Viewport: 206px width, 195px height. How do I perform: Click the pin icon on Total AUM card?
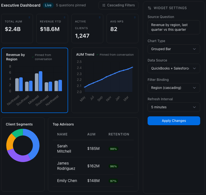30,17
